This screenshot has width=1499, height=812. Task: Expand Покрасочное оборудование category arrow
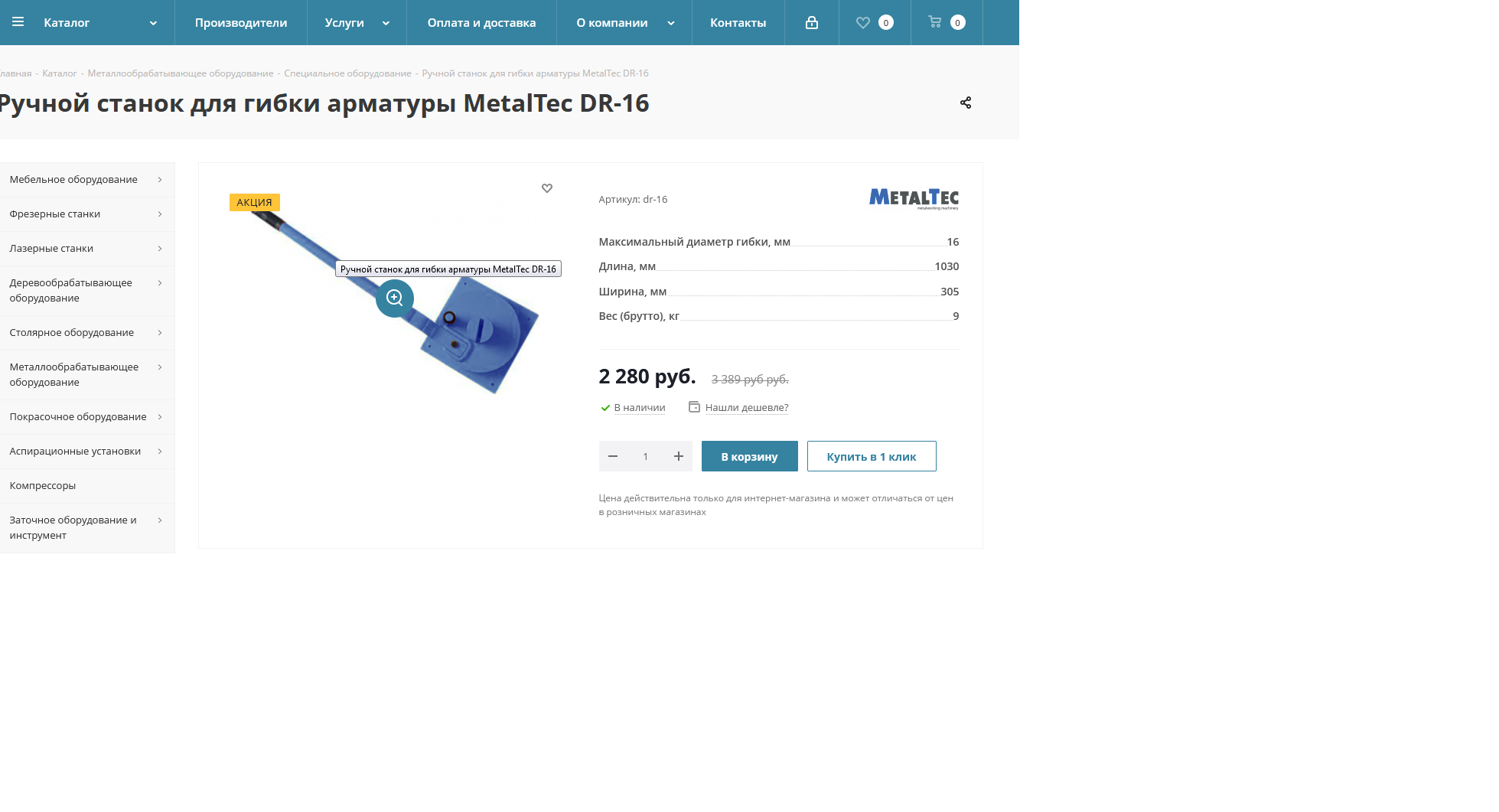[x=160, y=417]
